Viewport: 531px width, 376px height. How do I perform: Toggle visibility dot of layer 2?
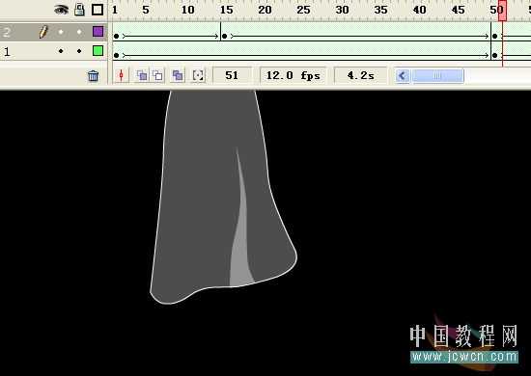coord(61,32)
